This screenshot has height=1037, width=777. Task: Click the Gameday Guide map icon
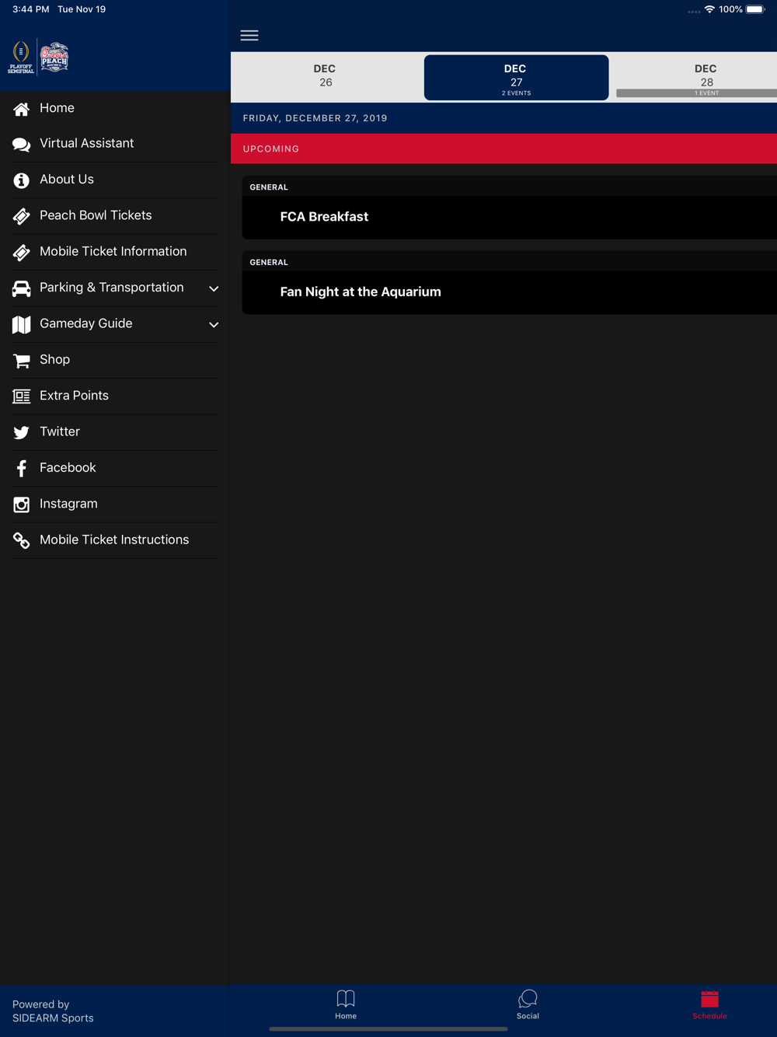click(22, 324)
